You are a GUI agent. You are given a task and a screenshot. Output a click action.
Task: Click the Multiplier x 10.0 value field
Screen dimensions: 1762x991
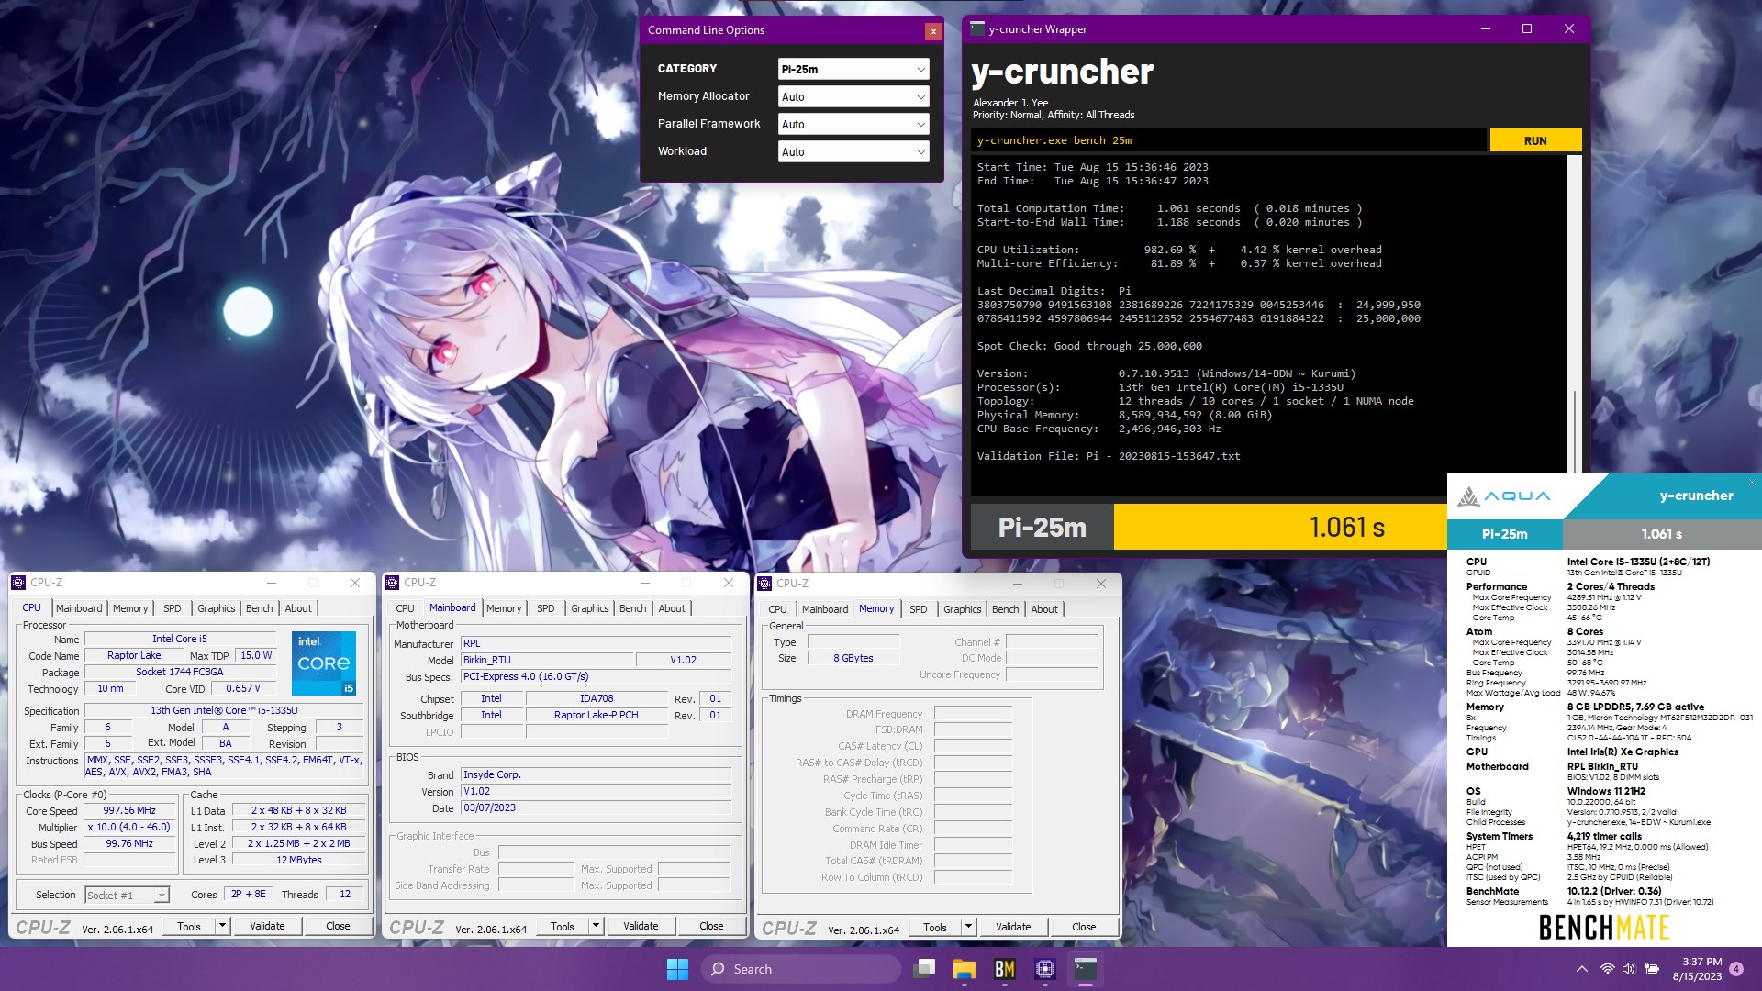[129, 828]
